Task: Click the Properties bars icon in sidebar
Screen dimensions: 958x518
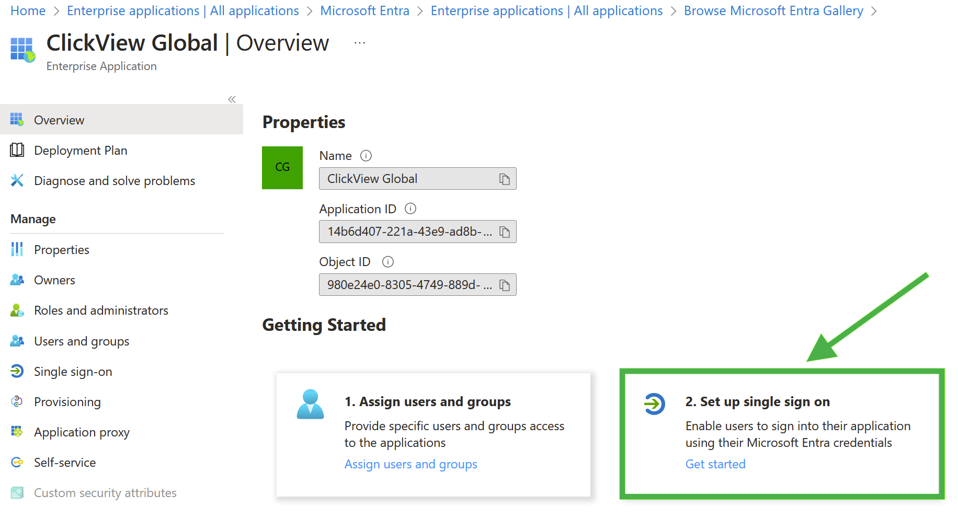Action: (x=17, y=249)
